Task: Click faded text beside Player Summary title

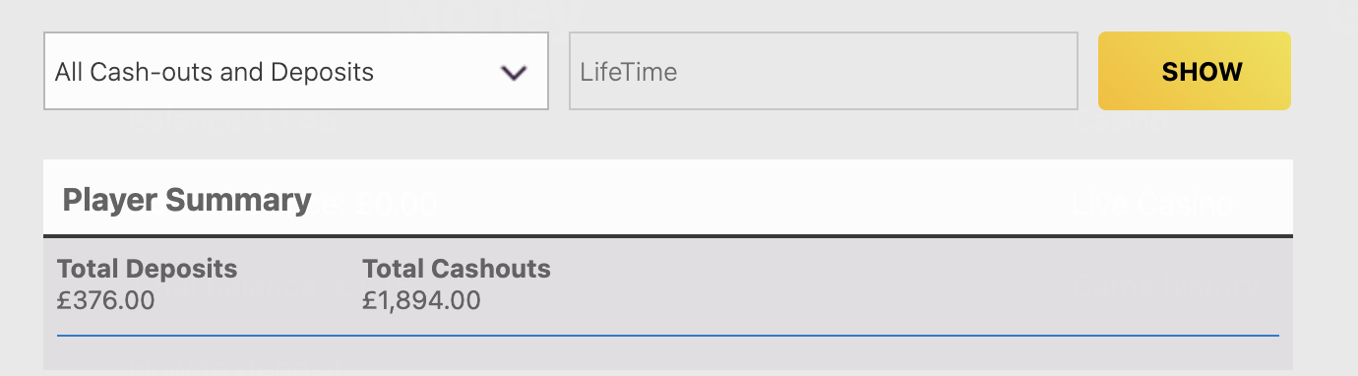Action: [x=376, y=204]
